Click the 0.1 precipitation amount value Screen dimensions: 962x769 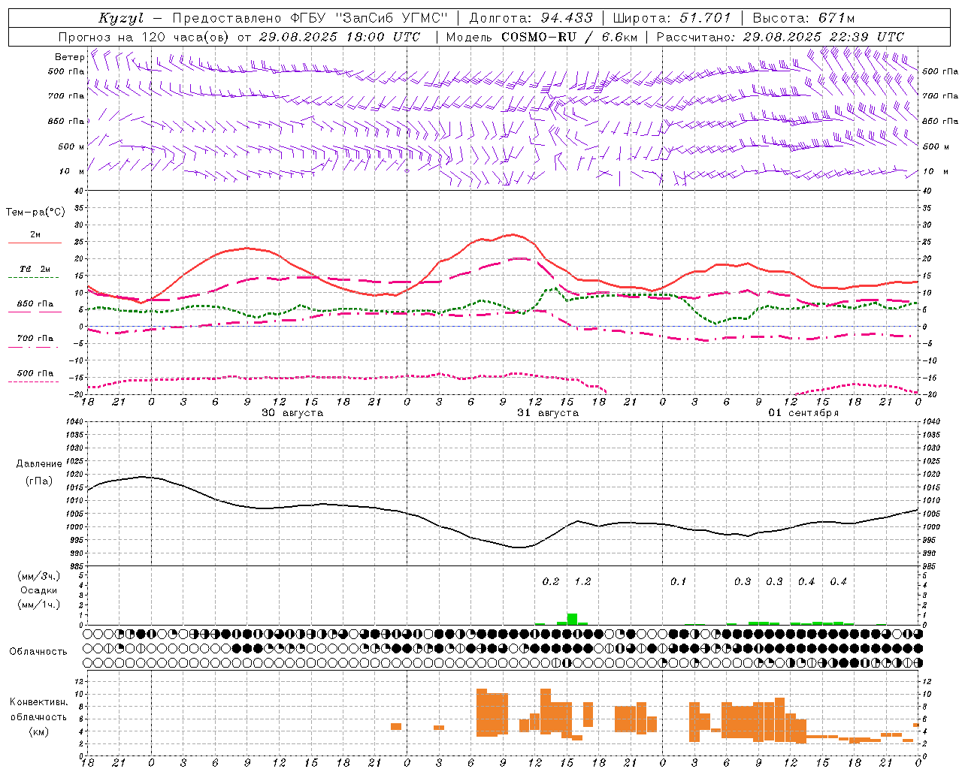click(679, 581)
